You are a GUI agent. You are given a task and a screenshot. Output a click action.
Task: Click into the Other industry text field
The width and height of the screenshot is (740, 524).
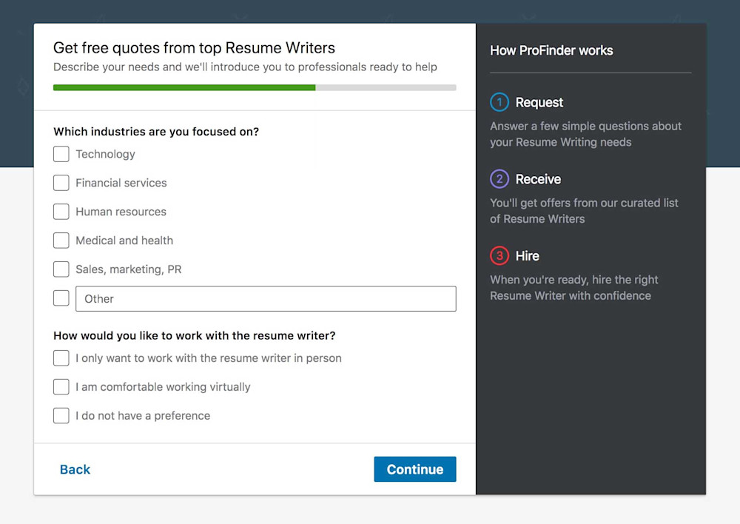[266, 298]
